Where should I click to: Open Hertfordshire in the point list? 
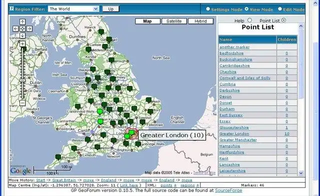(231, 152)
